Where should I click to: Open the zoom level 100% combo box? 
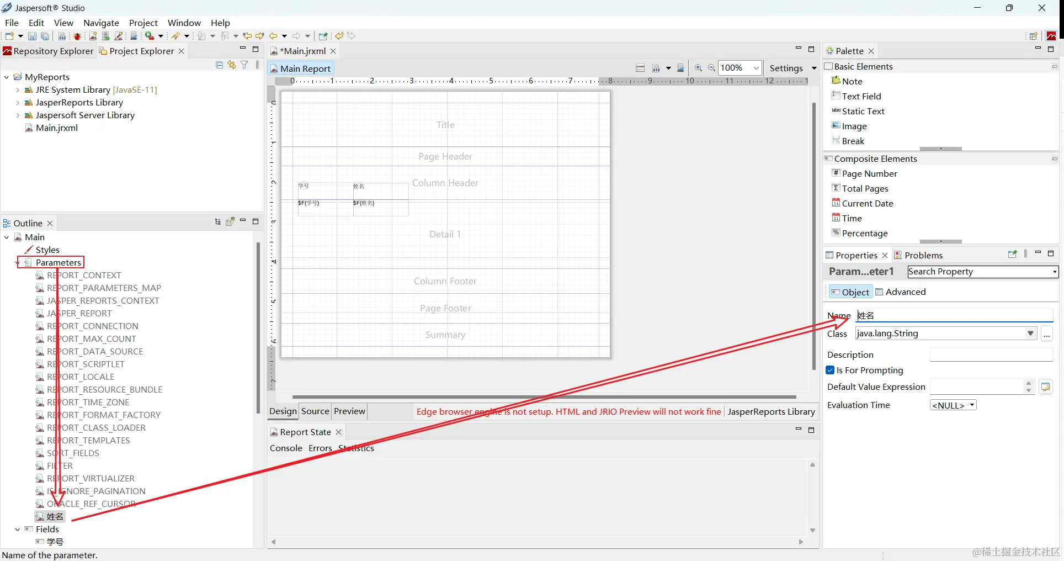click(x=740, y=68)
